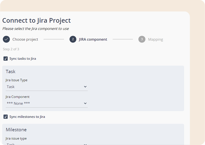
Task: Click the Sync tasks to Jira label
Action: 23,59
